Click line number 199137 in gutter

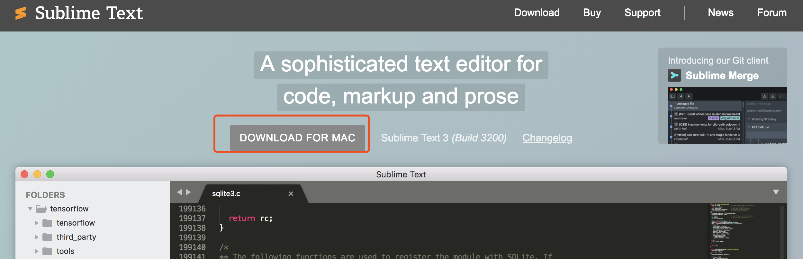[x=192, y=219]
